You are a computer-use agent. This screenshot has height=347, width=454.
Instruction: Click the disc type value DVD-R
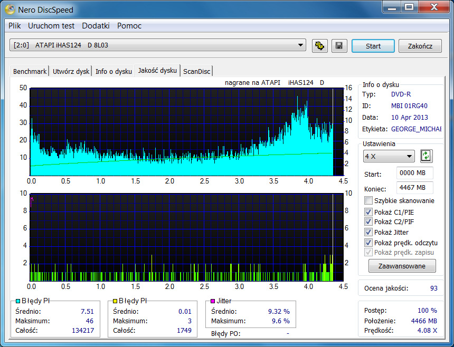point(401,94)
